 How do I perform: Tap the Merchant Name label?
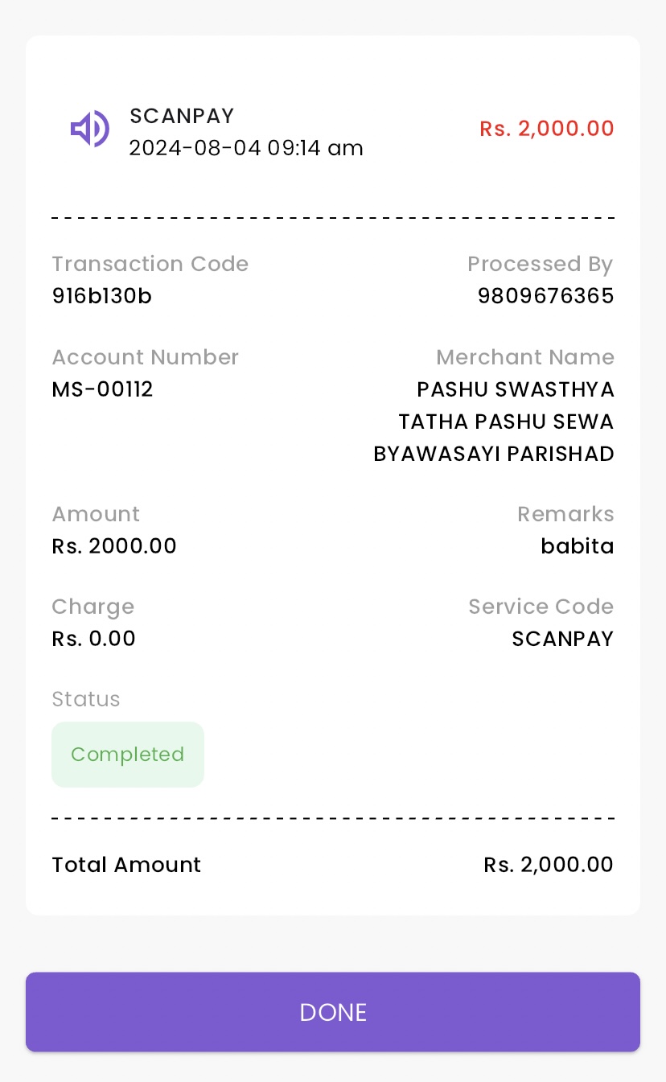point(525,357)
